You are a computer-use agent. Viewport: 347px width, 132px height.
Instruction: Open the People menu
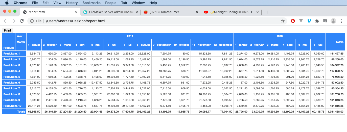[111, 3]
